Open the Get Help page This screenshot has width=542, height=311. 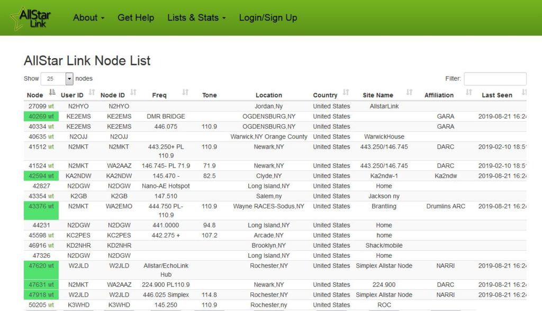136,17
